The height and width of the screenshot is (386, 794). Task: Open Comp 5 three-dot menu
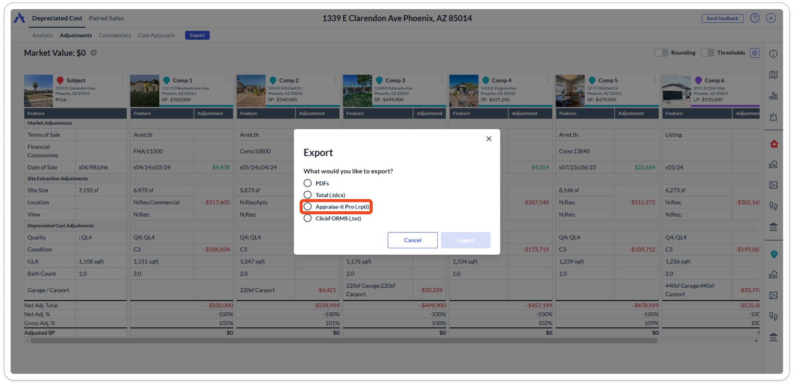coord(654,80)
